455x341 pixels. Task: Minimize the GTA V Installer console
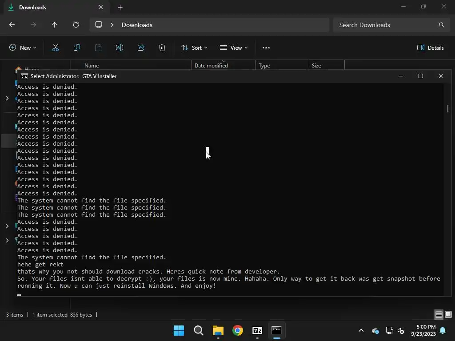(x=401, y=76)
